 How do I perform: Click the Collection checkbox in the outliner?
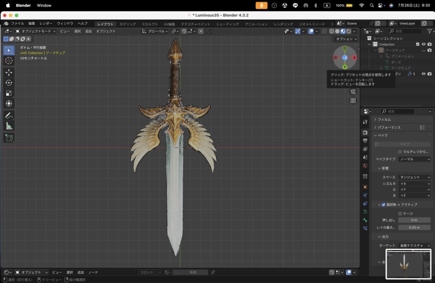(x=418, y=44)
